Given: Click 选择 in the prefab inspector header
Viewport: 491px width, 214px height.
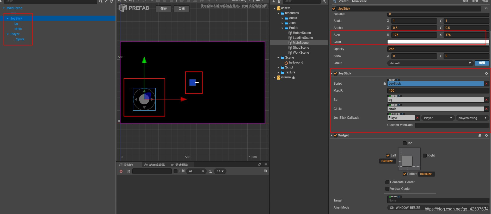Looking at the screenshot, I should (465, 1).
